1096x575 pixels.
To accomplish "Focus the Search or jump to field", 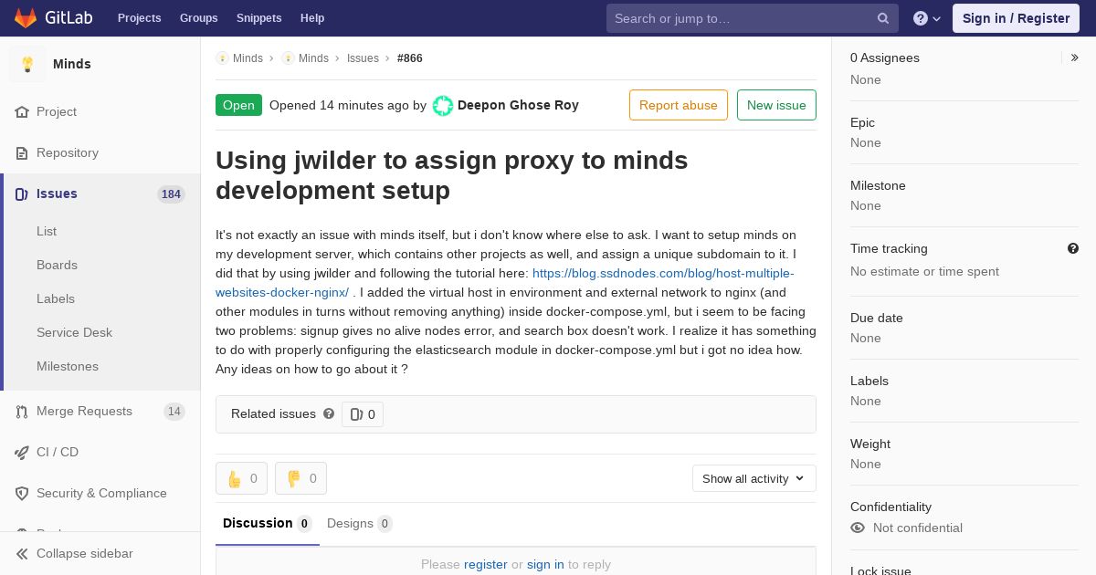I will [x=753, y=18].
